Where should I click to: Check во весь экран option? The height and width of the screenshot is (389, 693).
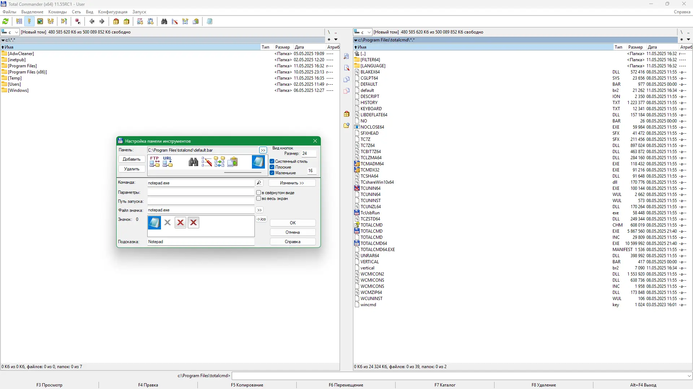[258, 198]
